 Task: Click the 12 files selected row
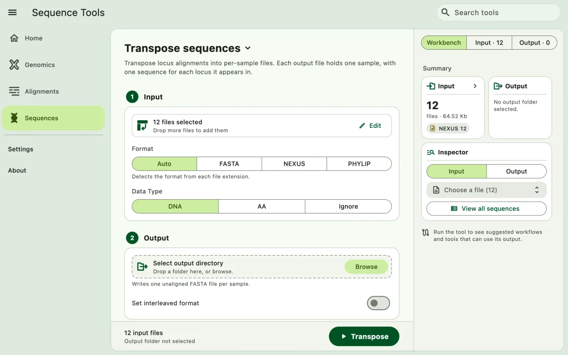pyautogui.click(x=262, y=125)
